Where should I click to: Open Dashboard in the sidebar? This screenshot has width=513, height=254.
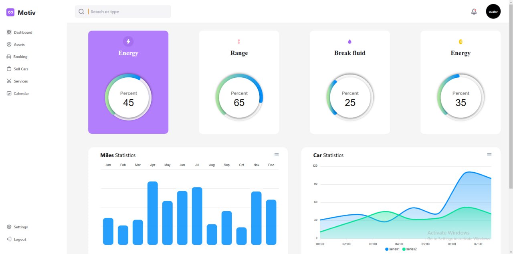coord(20,32)
